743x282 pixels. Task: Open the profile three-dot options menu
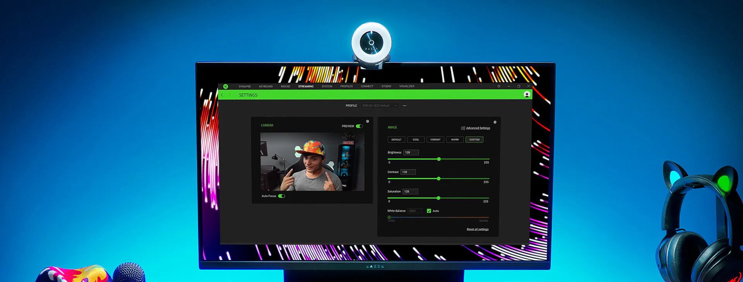coord(405,105)
